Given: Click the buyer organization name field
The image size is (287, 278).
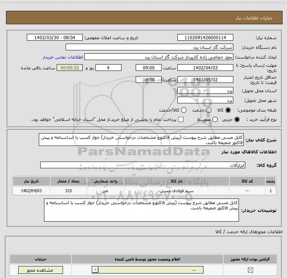Looking at the screenshot, I should pos(149,47).
